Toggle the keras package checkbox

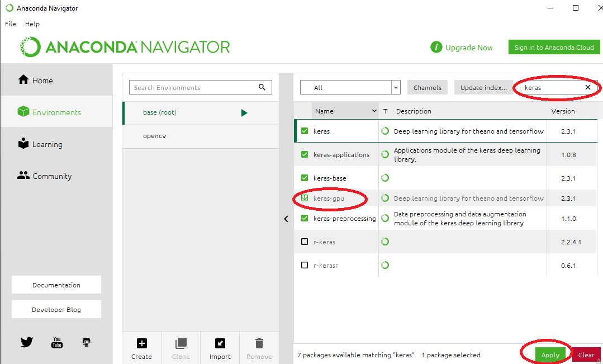(305, 131)
